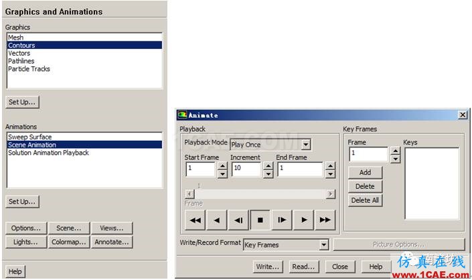Viewport: 472px width, 280px height.
Task: Click the fast-forward double-arrow button
Action: 325,220
